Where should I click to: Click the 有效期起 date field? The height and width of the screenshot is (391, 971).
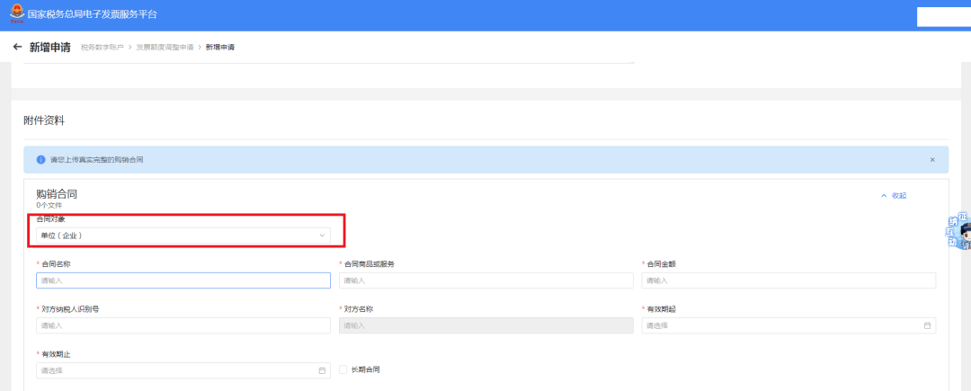click(789, 325)
